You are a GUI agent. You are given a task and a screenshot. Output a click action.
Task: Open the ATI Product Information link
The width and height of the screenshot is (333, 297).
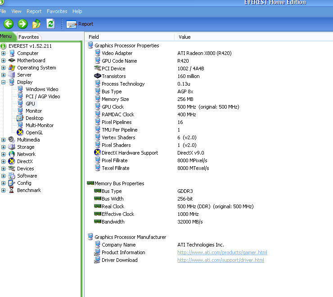[222, 252]
